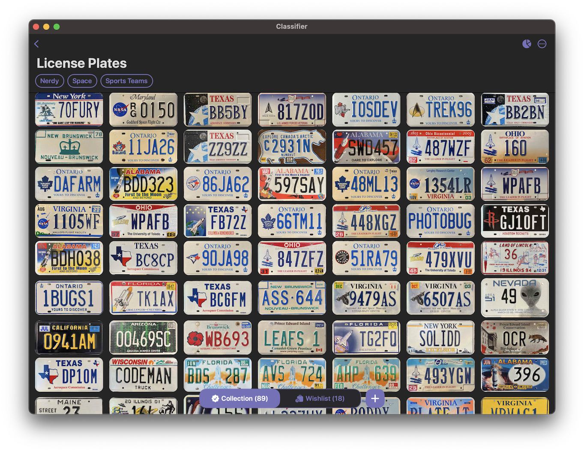The height and width of the screenshot is (452, 584).
Task: Open the Arizona 00469SC circuit plate
Action: point(143,338)
